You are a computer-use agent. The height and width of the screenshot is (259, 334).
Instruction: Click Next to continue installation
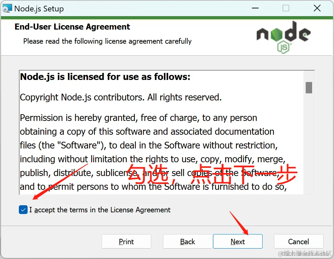click(238, 242)
